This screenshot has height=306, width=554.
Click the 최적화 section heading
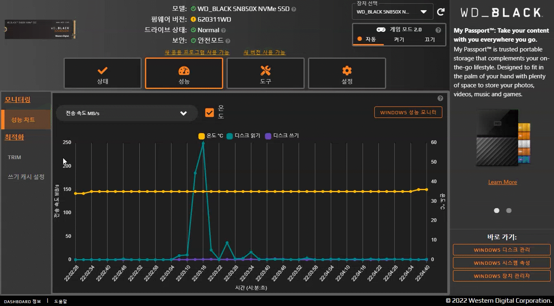14,137
